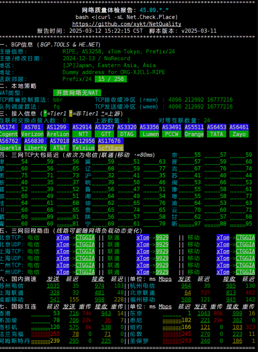
Task: Click the 伦敦 send speed 270
Action: point(205,334)
